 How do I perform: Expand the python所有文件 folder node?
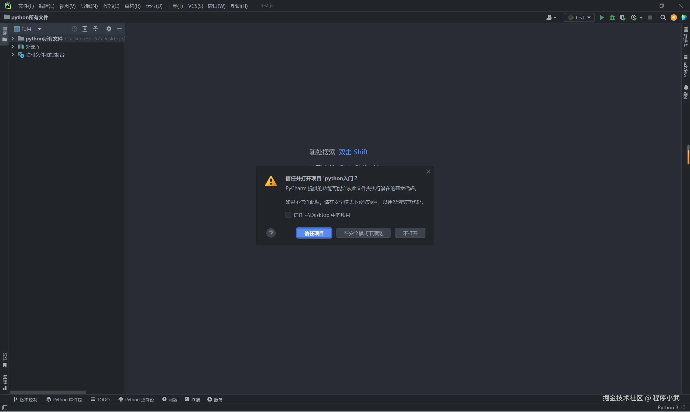point(12,38)
